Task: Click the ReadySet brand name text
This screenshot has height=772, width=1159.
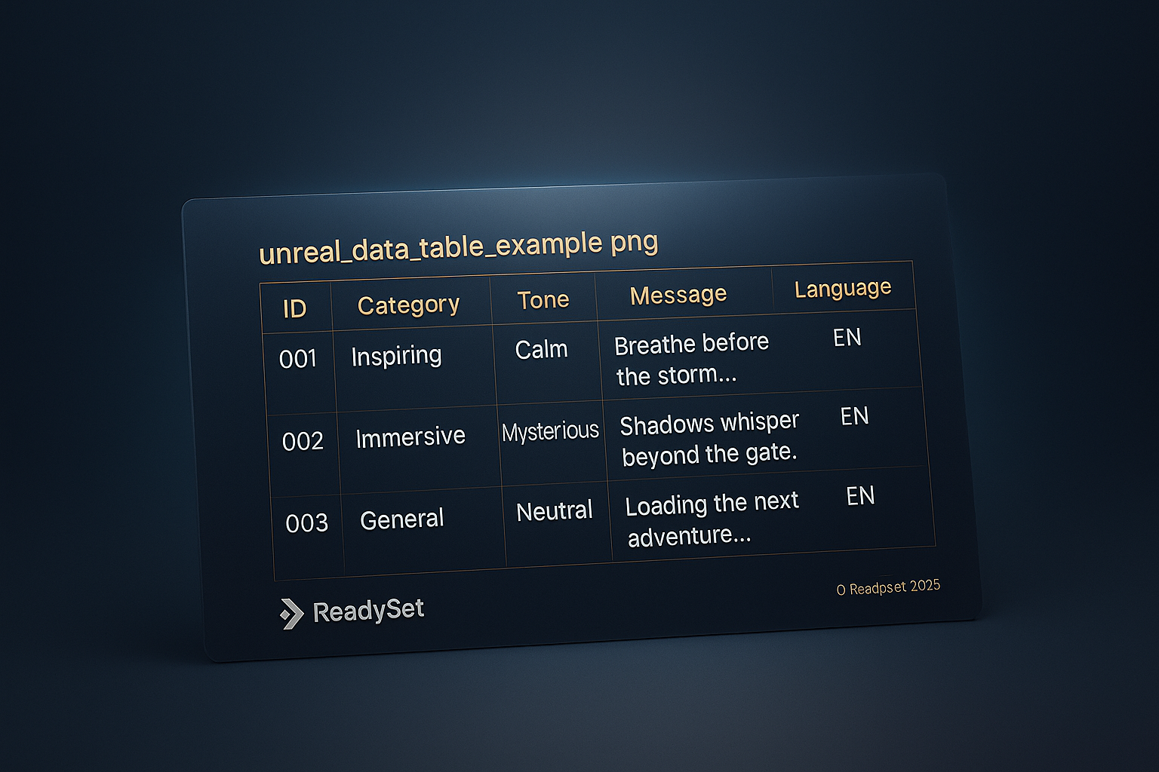Action: (368, 611)
